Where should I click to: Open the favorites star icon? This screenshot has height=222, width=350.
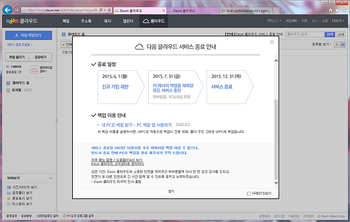tap(337, 10)
